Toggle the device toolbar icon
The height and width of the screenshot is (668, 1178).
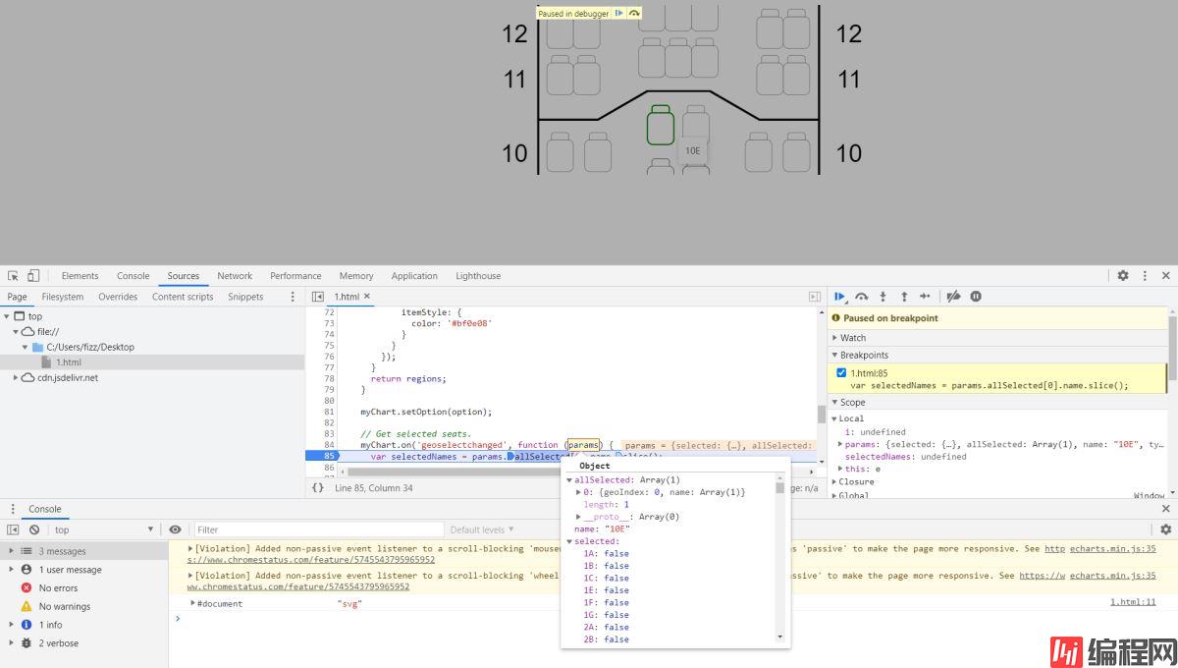point(32,276)
